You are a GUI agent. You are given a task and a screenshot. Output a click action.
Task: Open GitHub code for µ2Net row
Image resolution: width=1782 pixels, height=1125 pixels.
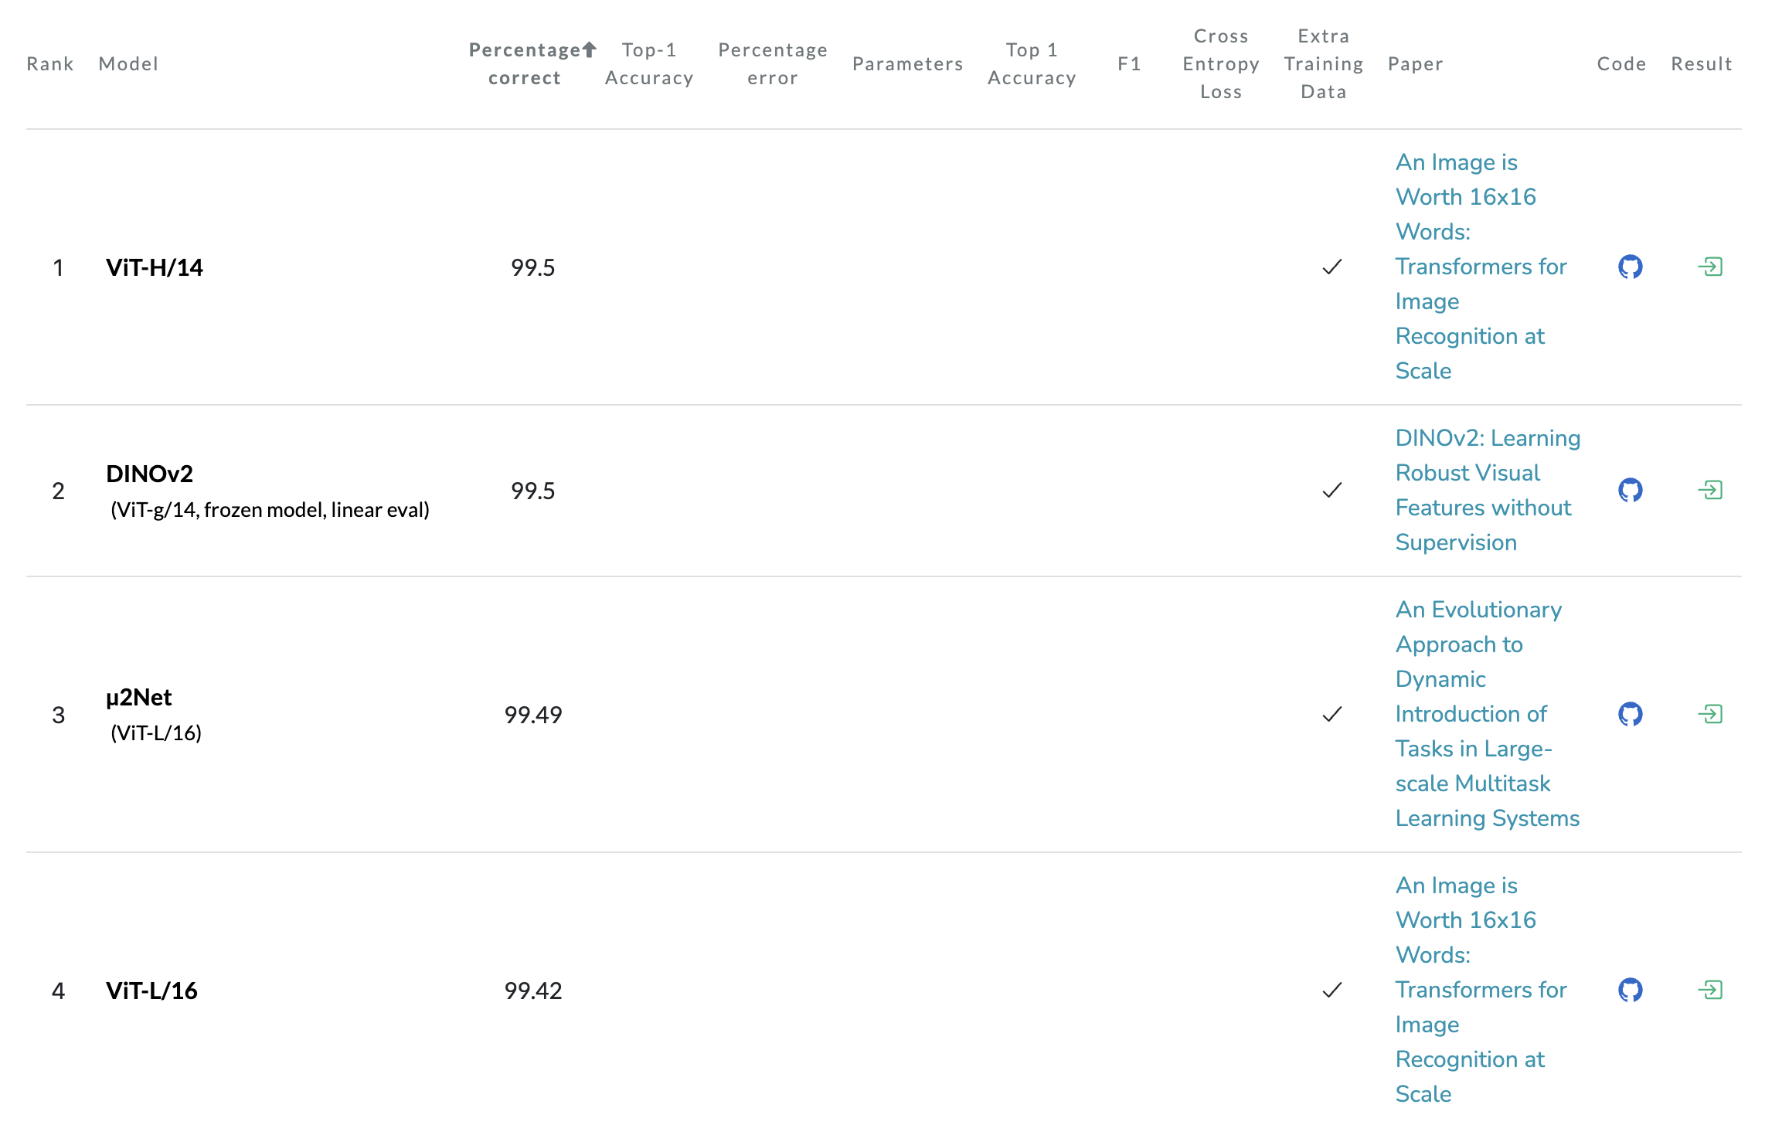pyautogui.click(x=1630, y=714)
